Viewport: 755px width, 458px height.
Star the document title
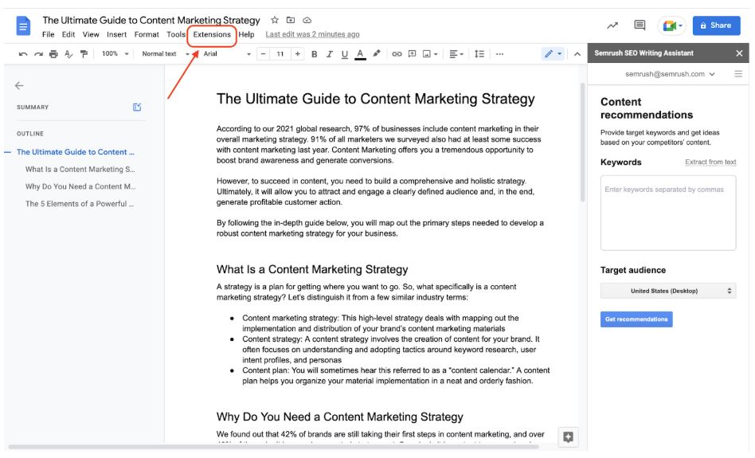[x=275, y=20]
